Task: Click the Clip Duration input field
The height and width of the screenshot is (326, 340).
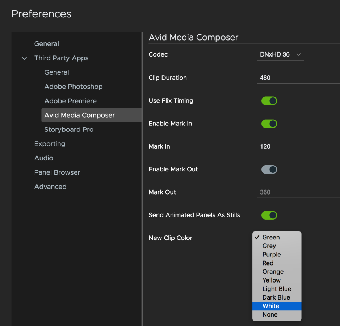Action: (297, 78)
